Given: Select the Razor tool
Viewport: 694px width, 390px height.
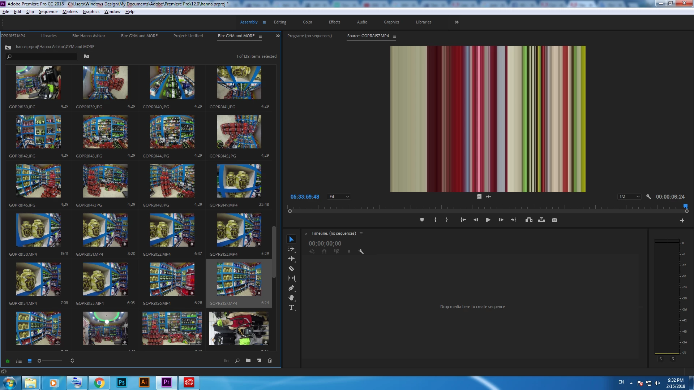Looking at the screenshot, I should (291, 269).
